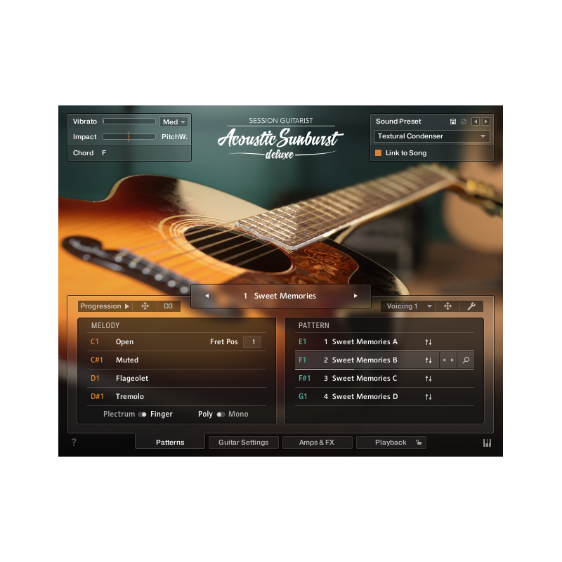This screenshot has height=562, width=562.
Task: Click the Fret Pos value field
Action: [x=252, y=342]
